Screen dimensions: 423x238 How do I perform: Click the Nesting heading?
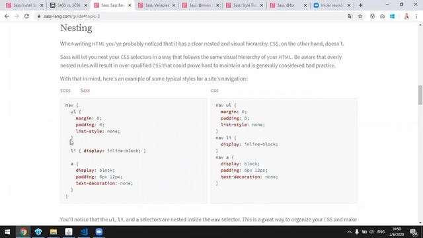pyautogui.click(x=76, y=28)
